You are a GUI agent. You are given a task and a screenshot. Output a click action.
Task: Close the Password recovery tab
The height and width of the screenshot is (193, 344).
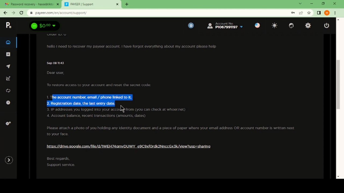[58, 4]
